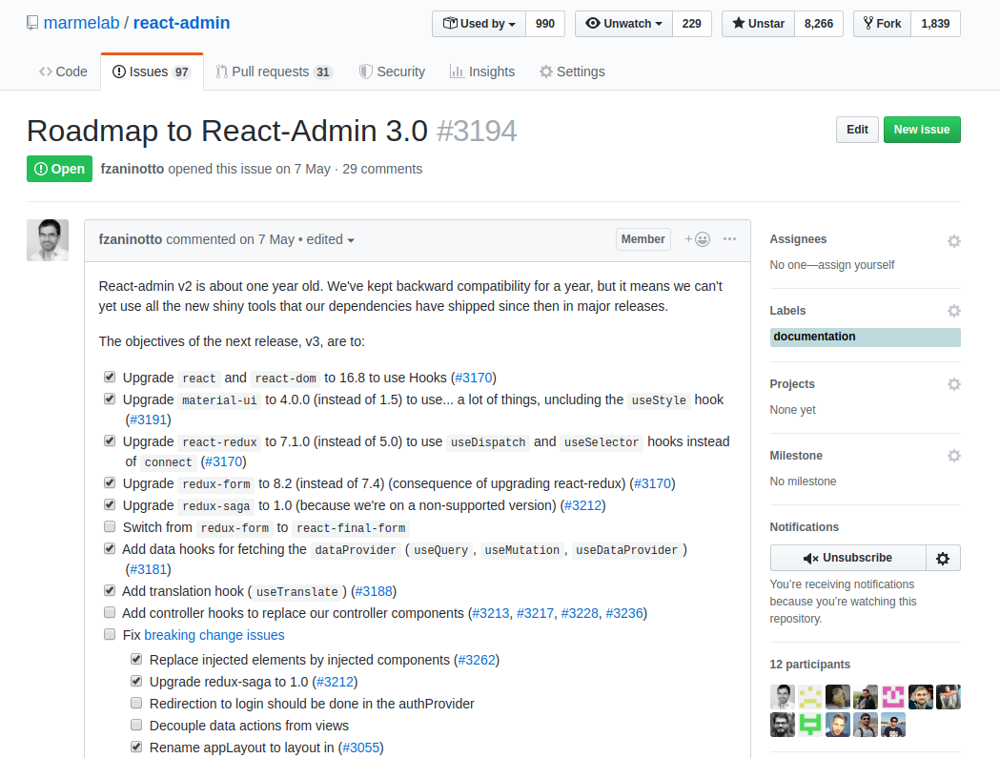Screen dimensions: 1000x758
Task: Switch to the Code tab
Action: tap(63, 72)
